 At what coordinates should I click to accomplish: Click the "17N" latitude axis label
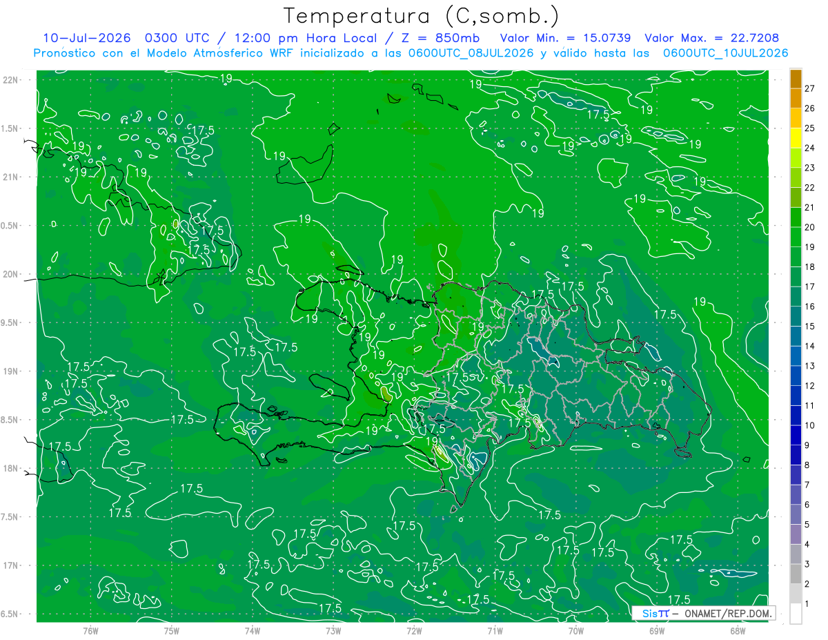10,566
